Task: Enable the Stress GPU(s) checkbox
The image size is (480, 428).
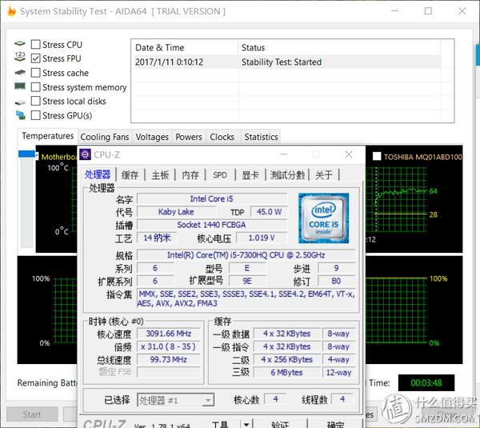Action: (36, 115)
